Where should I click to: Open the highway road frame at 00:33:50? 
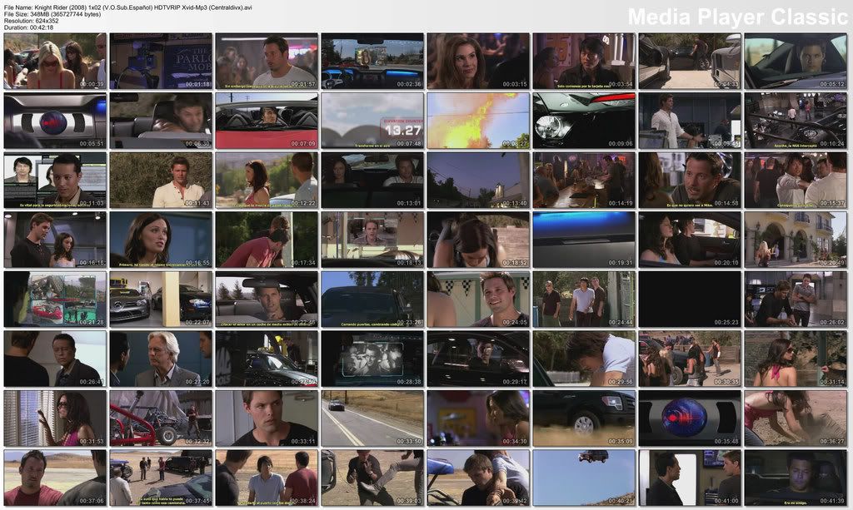(372, 418)
